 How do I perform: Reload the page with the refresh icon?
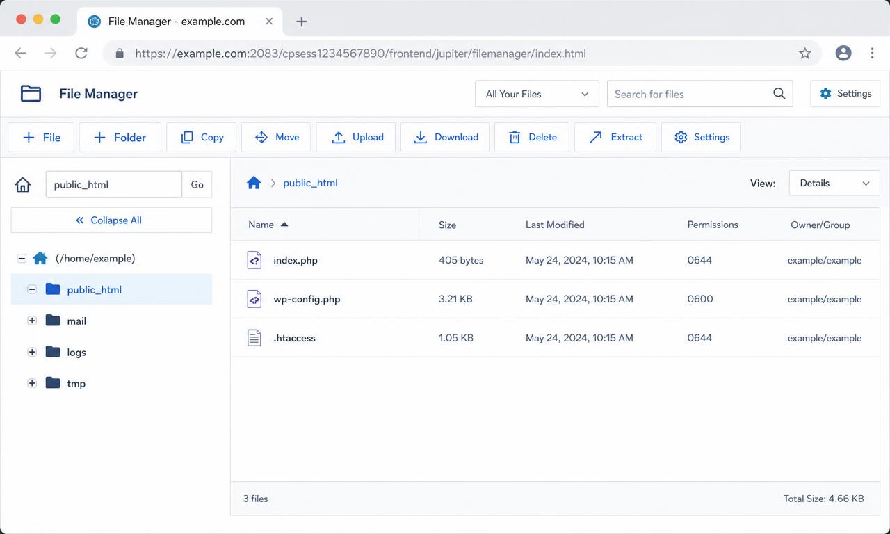coord(81,54)
